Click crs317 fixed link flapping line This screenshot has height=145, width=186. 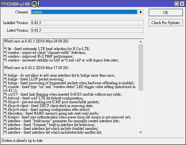(x=63, y=94)
